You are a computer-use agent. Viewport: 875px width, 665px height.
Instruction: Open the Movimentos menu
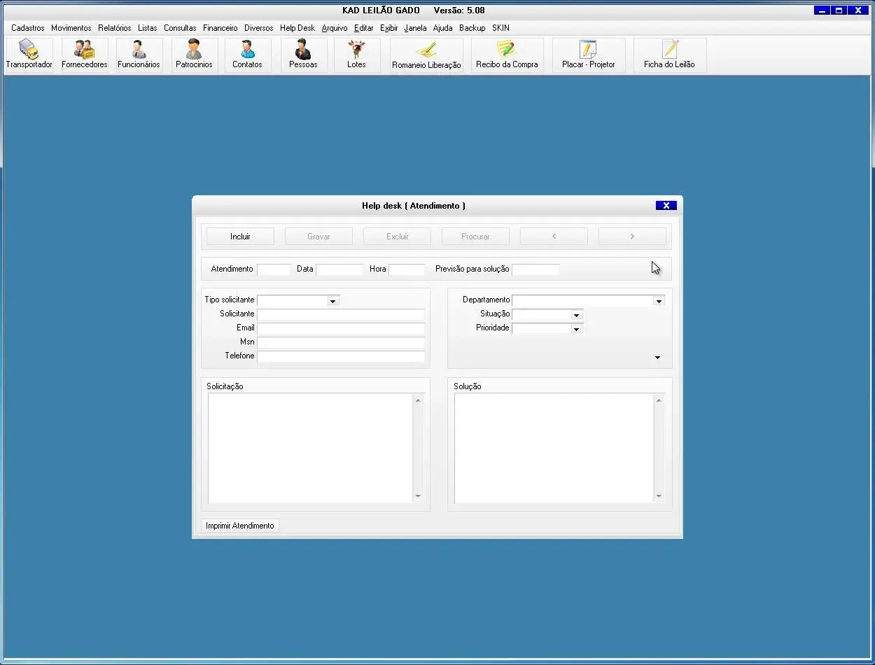click(x=71, y=28)
